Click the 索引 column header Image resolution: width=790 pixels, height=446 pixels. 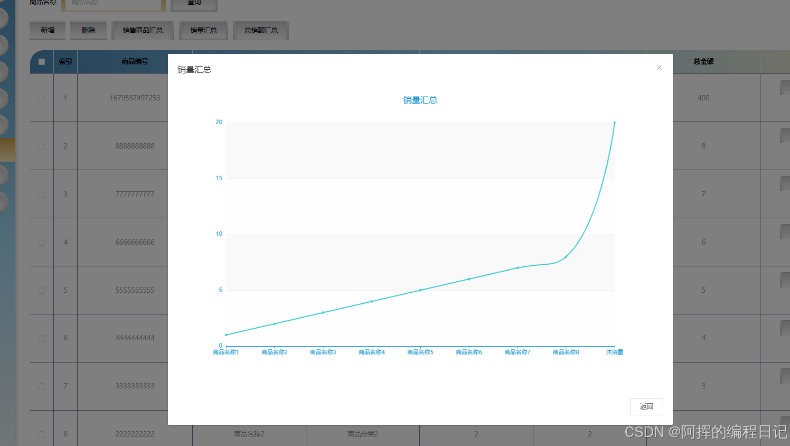point(65,62)
